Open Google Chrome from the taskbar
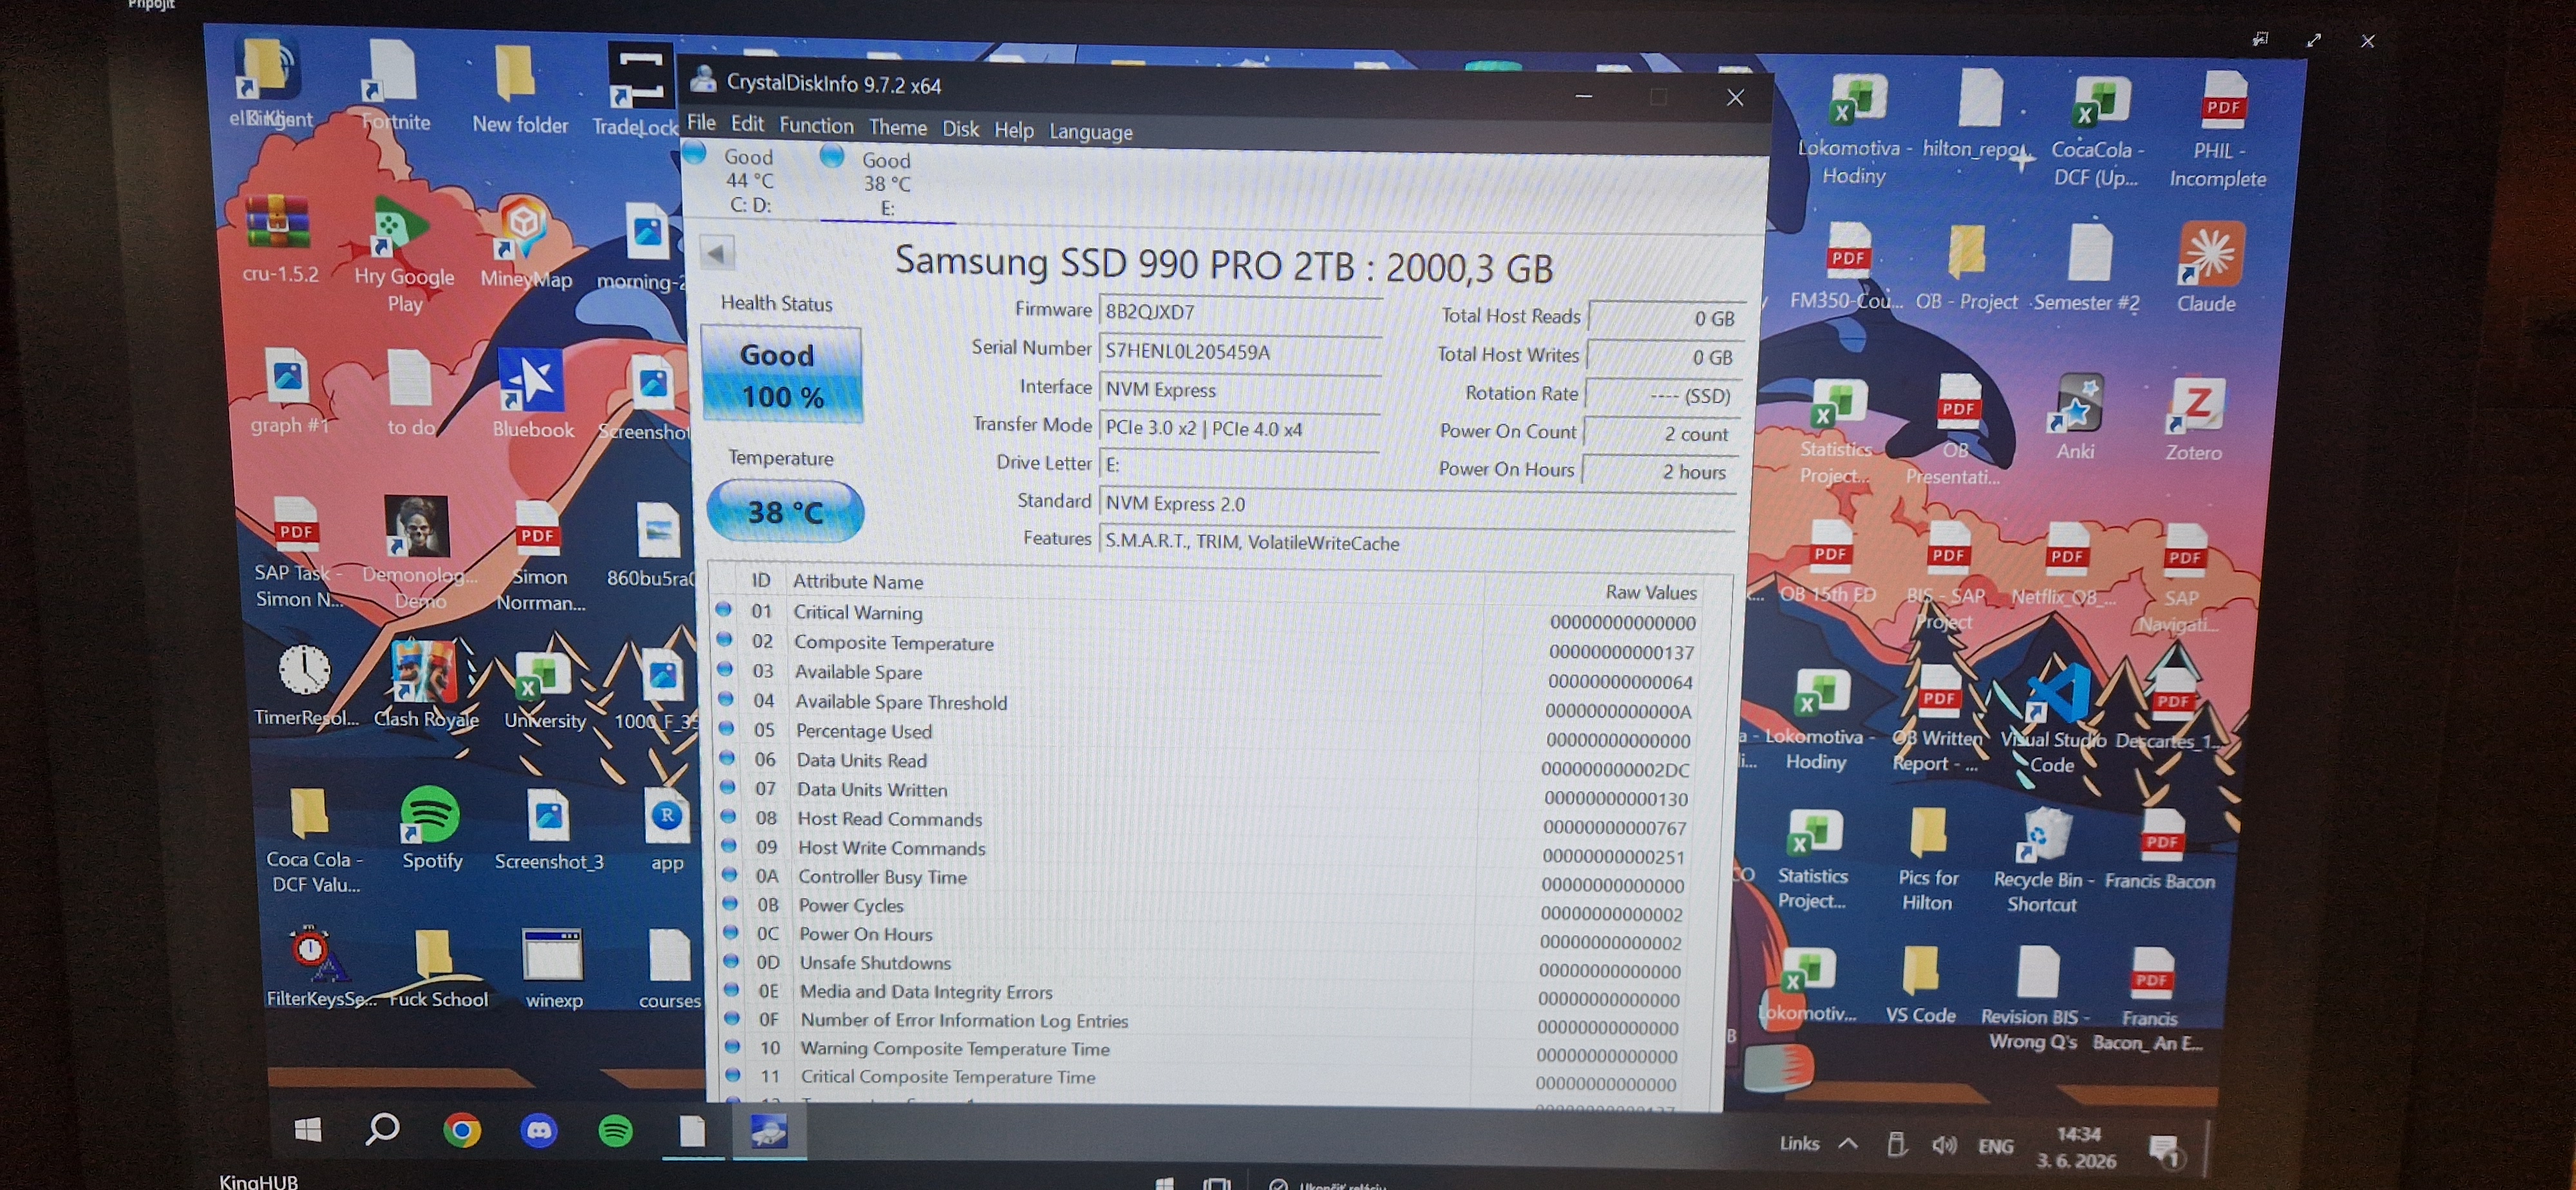The image size is (2576, 1190). (x=461, y=1131)
